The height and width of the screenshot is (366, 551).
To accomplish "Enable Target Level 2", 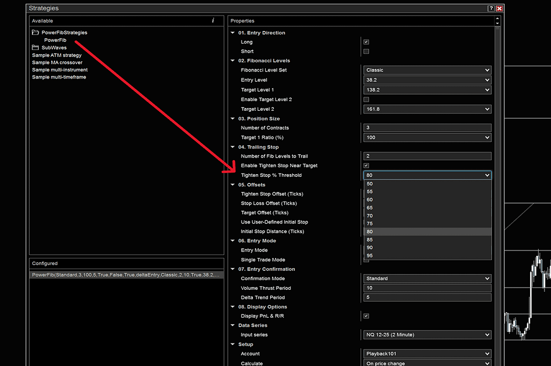I will point(366,99).
